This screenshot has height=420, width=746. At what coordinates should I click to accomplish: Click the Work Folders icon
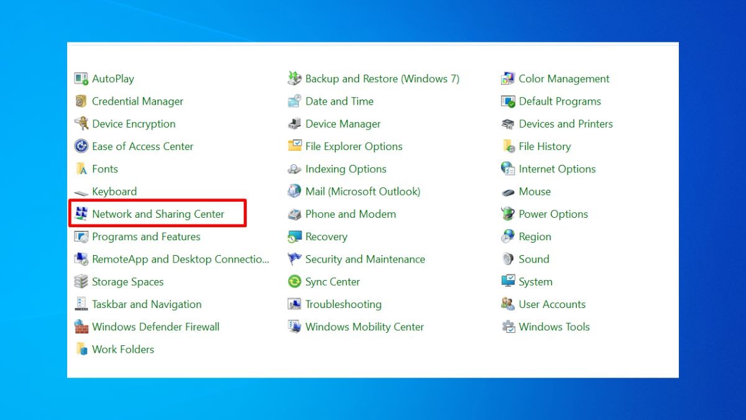click(81, 349)
